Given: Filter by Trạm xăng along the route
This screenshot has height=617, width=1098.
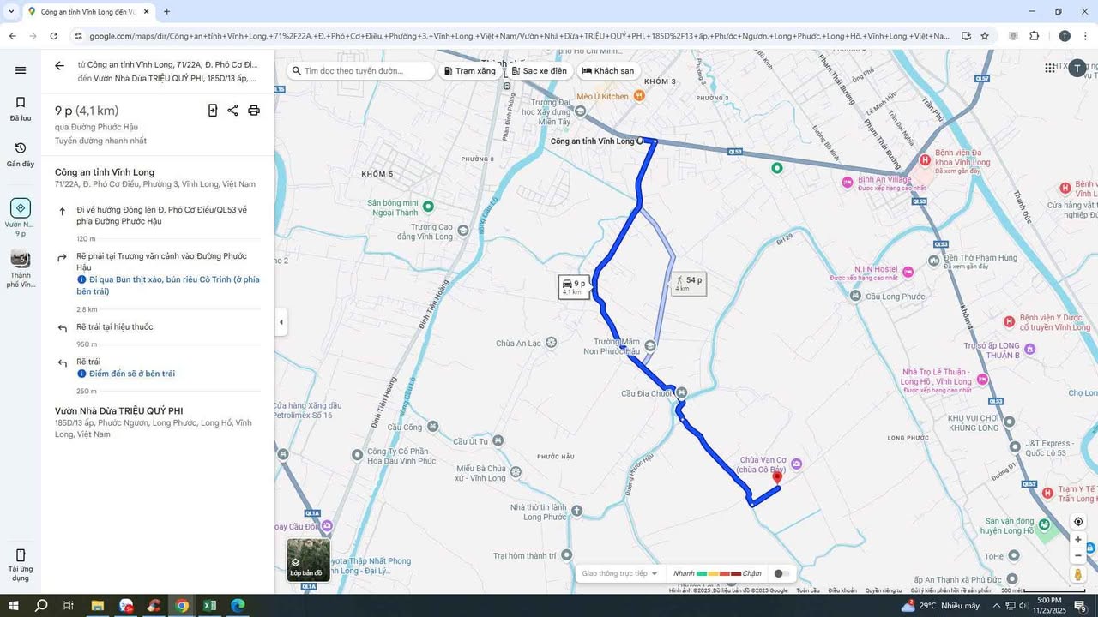Looking at the screenshot, I should [469, 71].
